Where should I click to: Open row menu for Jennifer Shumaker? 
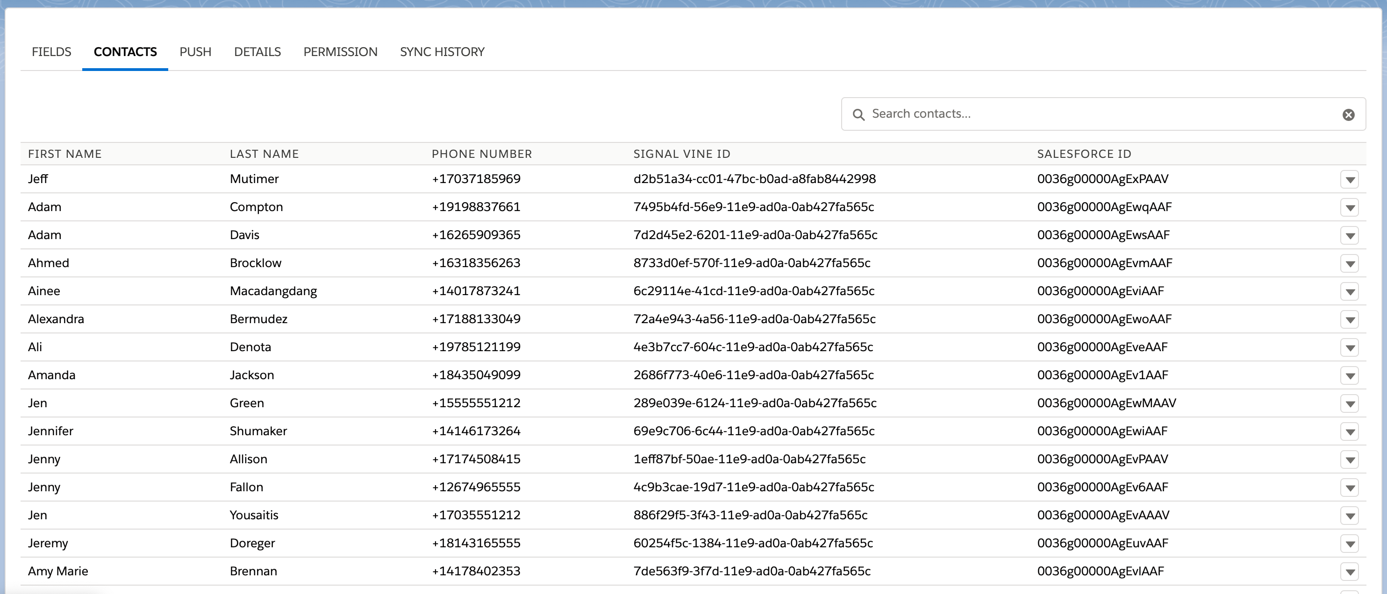point(1349,431)
